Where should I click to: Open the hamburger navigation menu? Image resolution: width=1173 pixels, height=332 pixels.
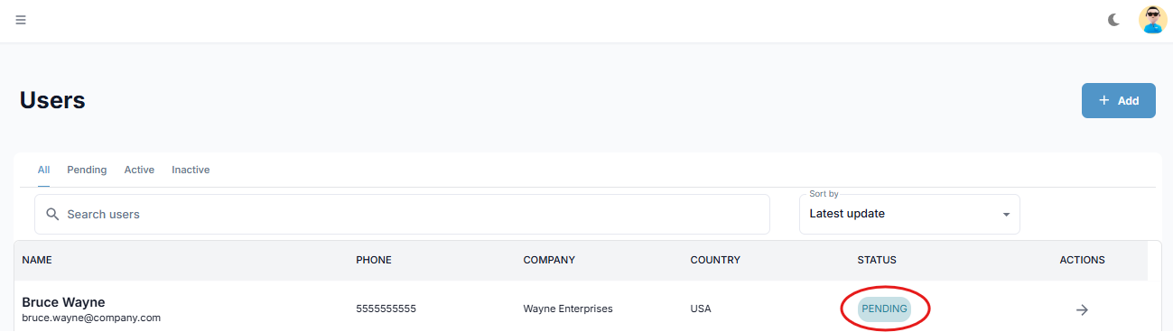(21, 20)
